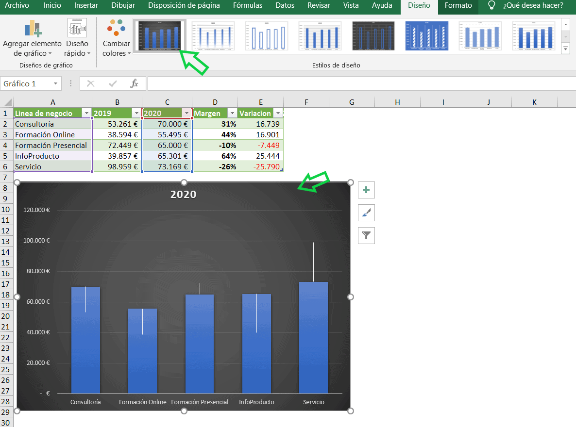Open the insert function fx button

pos(135,84)
